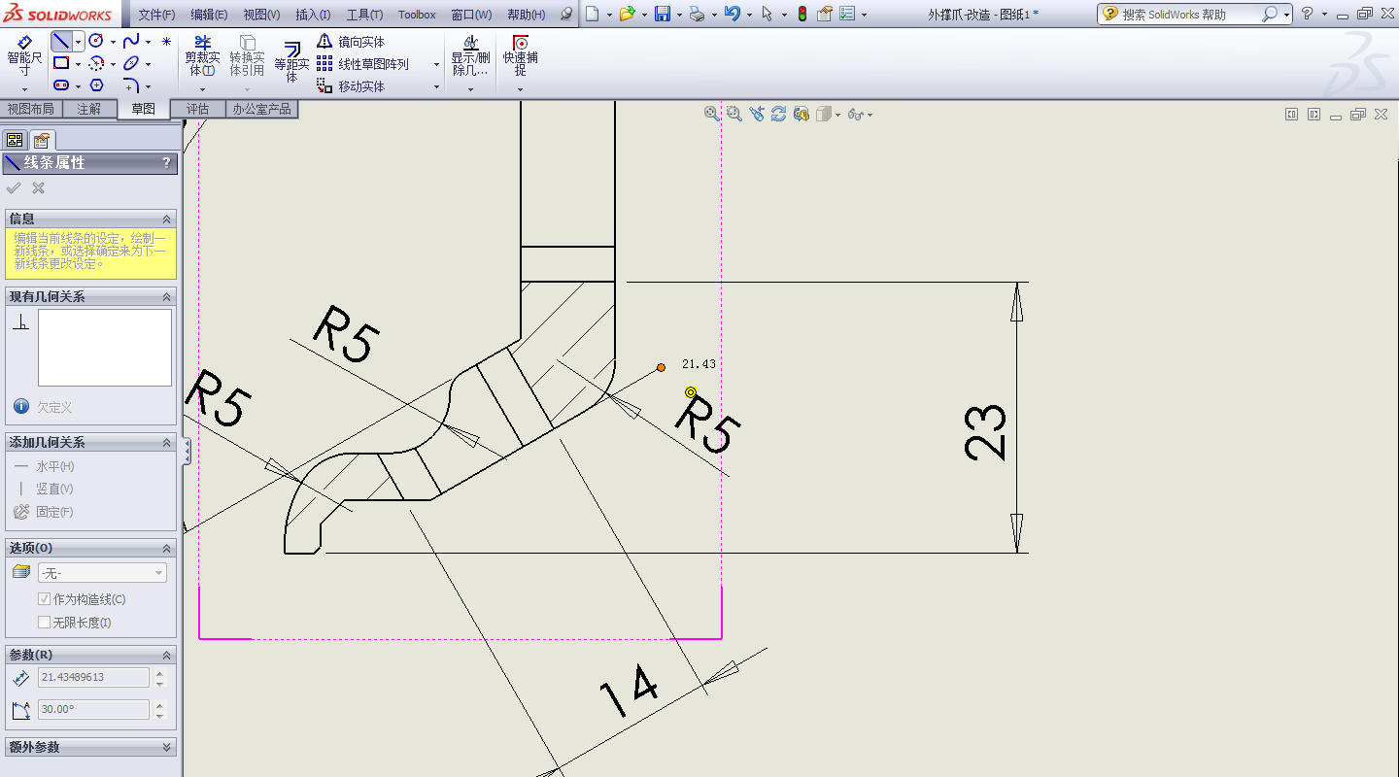1399x777 pixels.
Task: Click the New document icon
Action: click(x=592, y=14)
